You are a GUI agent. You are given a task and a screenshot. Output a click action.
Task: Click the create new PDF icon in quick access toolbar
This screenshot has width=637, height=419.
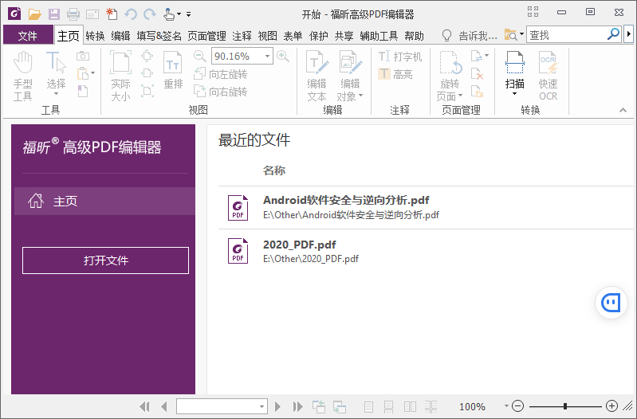point(112,14)
